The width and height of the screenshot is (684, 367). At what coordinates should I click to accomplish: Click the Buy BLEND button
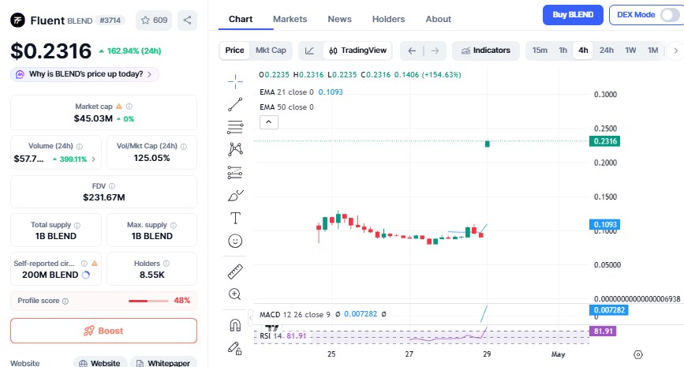pyautogui.click(x=572, y=14)
